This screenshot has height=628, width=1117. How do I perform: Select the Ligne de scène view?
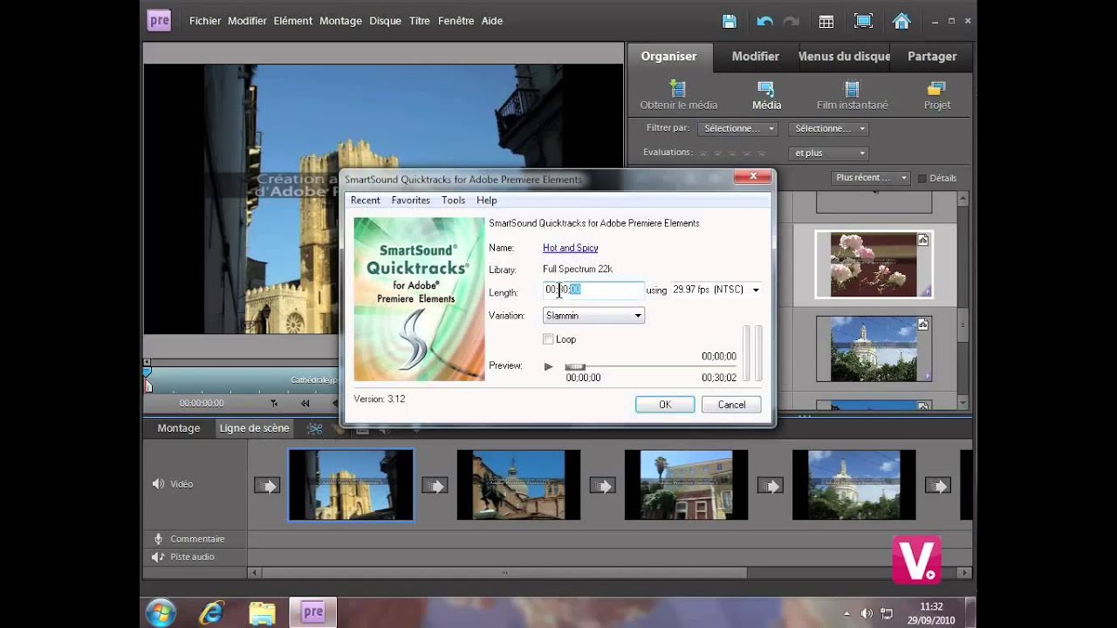[254, 428]
